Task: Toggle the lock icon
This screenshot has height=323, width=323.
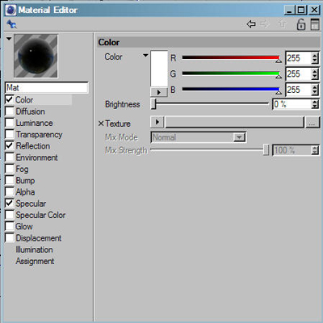Action: pyautogui.click(x=301, y=24)
